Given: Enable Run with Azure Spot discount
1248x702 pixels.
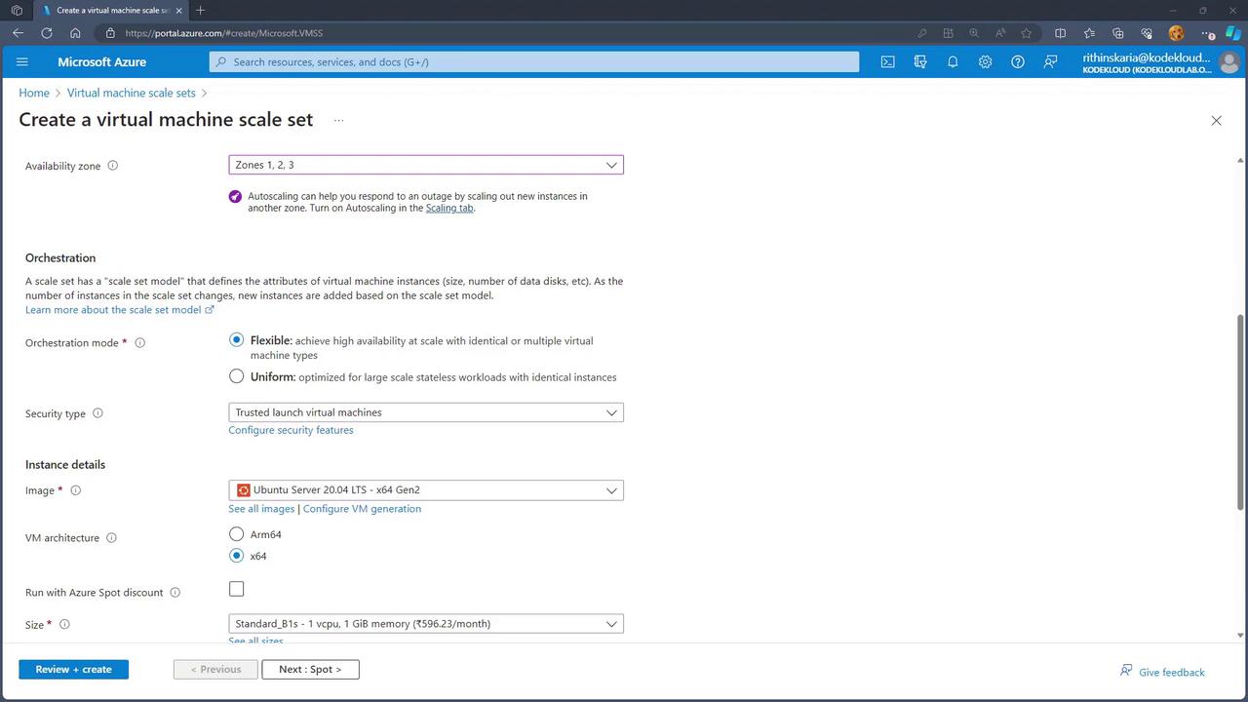Looking at the screenshot, I should 237,589.
